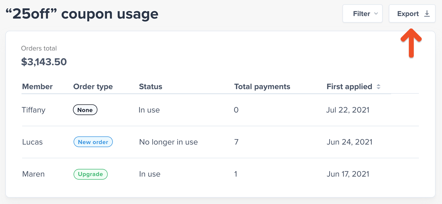Sort by First applied arrows icon

[x=378, y=87]
